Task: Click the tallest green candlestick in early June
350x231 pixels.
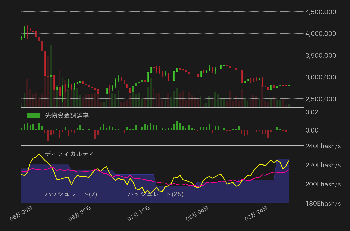Action: [x=24, y=33]
